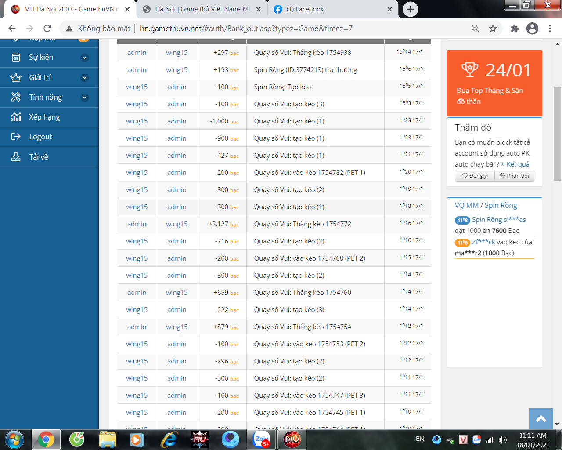Click the Logout arrow icon in sidebar

(16, 137)
